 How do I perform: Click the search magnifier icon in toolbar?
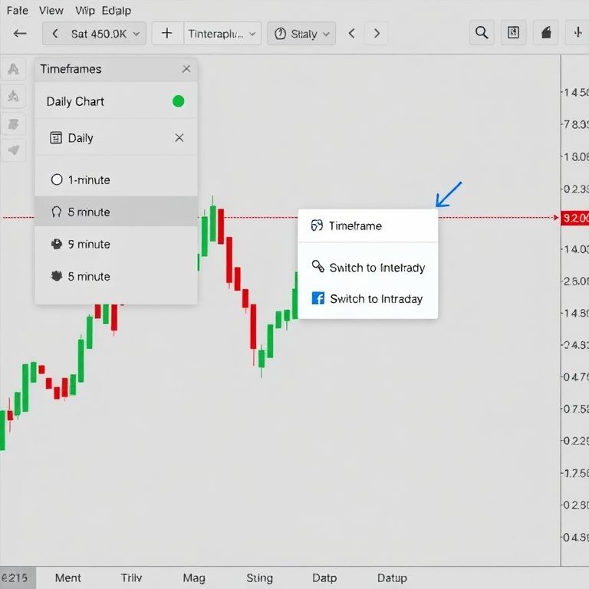[x=482, y=33]
